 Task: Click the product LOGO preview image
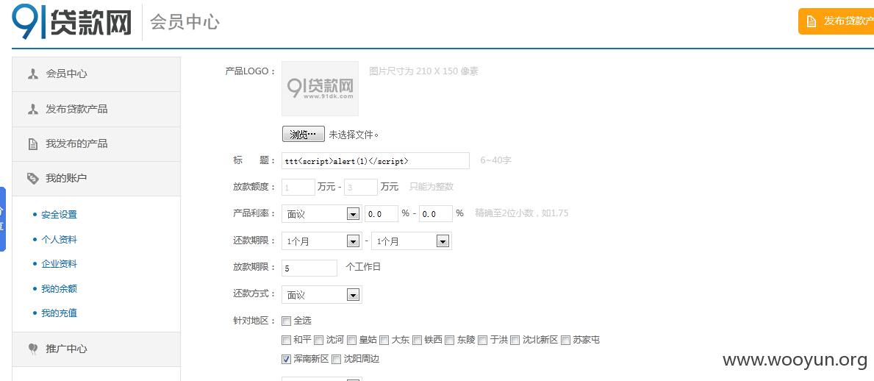click(320, 88)
